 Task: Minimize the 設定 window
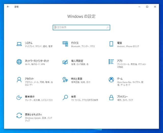point(139,7)
